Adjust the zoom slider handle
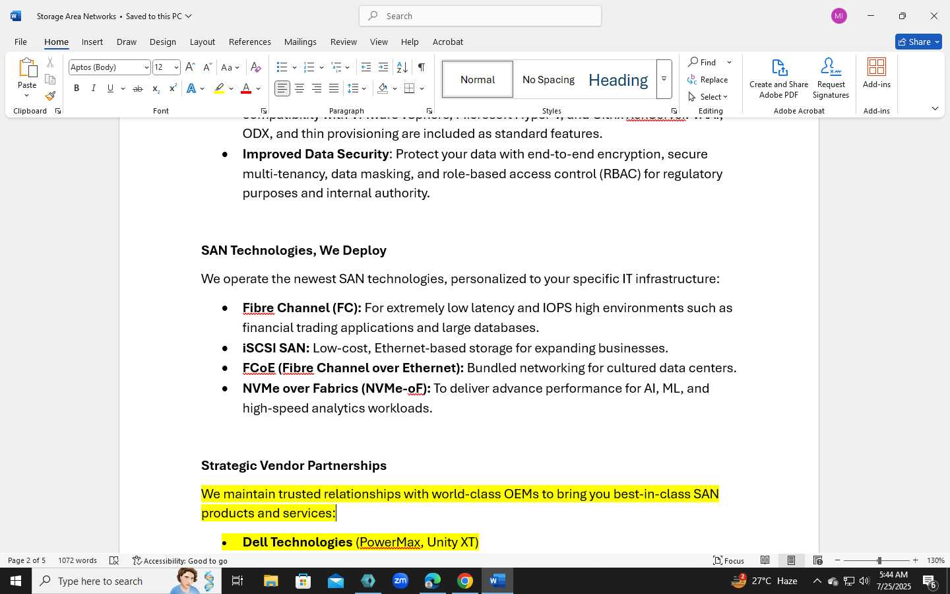This screenshot has width=950, height=594. pos(879,560)
